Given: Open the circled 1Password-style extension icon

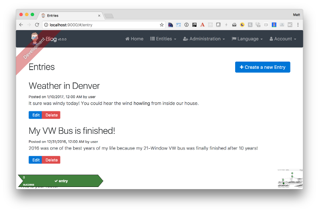Looking at the screenshot, I should 186,25.
